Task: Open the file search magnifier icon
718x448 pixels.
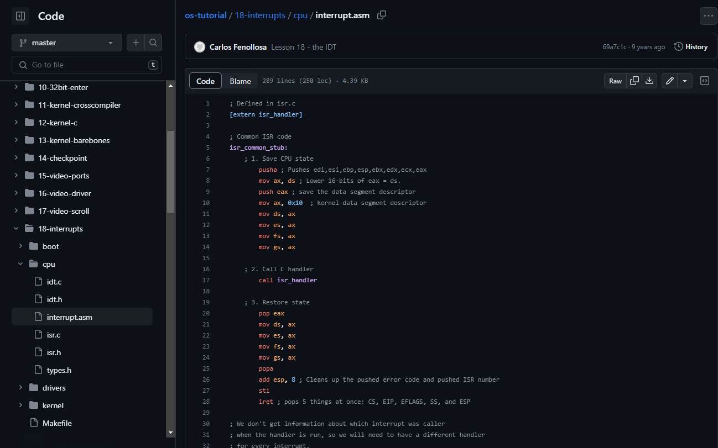Action: coord(153,43)
